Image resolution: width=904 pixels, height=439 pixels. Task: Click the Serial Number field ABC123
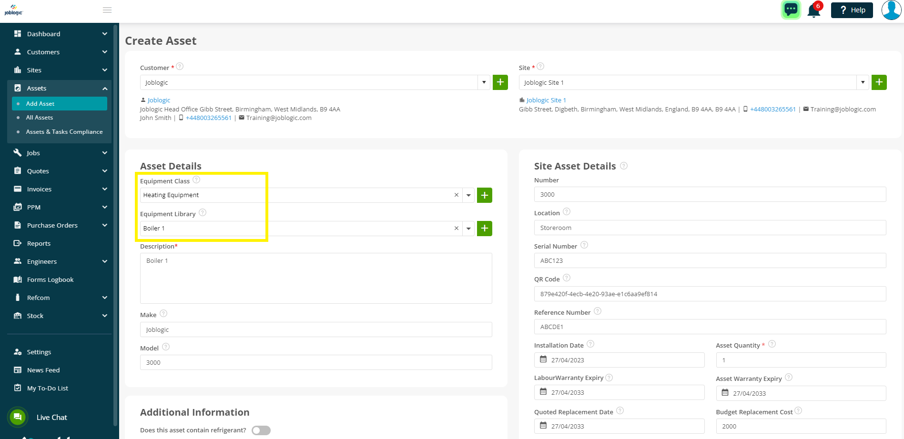[x=710, y=260]
